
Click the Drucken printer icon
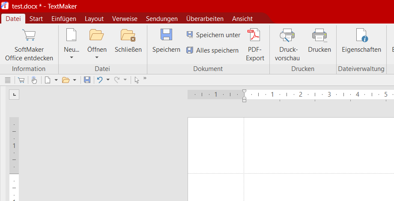click(319, 35)
